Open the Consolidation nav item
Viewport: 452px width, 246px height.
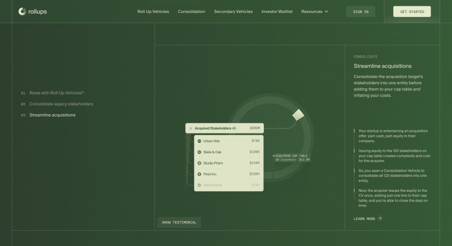pos(192,11)
